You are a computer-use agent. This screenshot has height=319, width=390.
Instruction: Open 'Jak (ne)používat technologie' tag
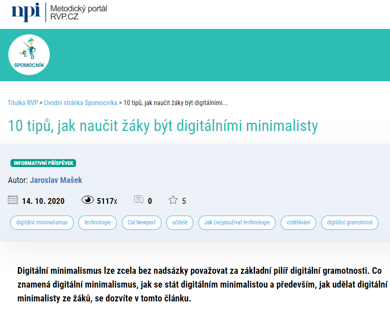237,223
